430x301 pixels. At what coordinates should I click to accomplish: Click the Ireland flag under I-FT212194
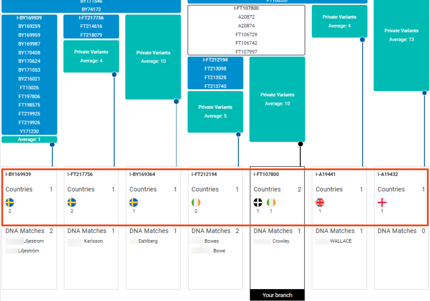[196, 202]
